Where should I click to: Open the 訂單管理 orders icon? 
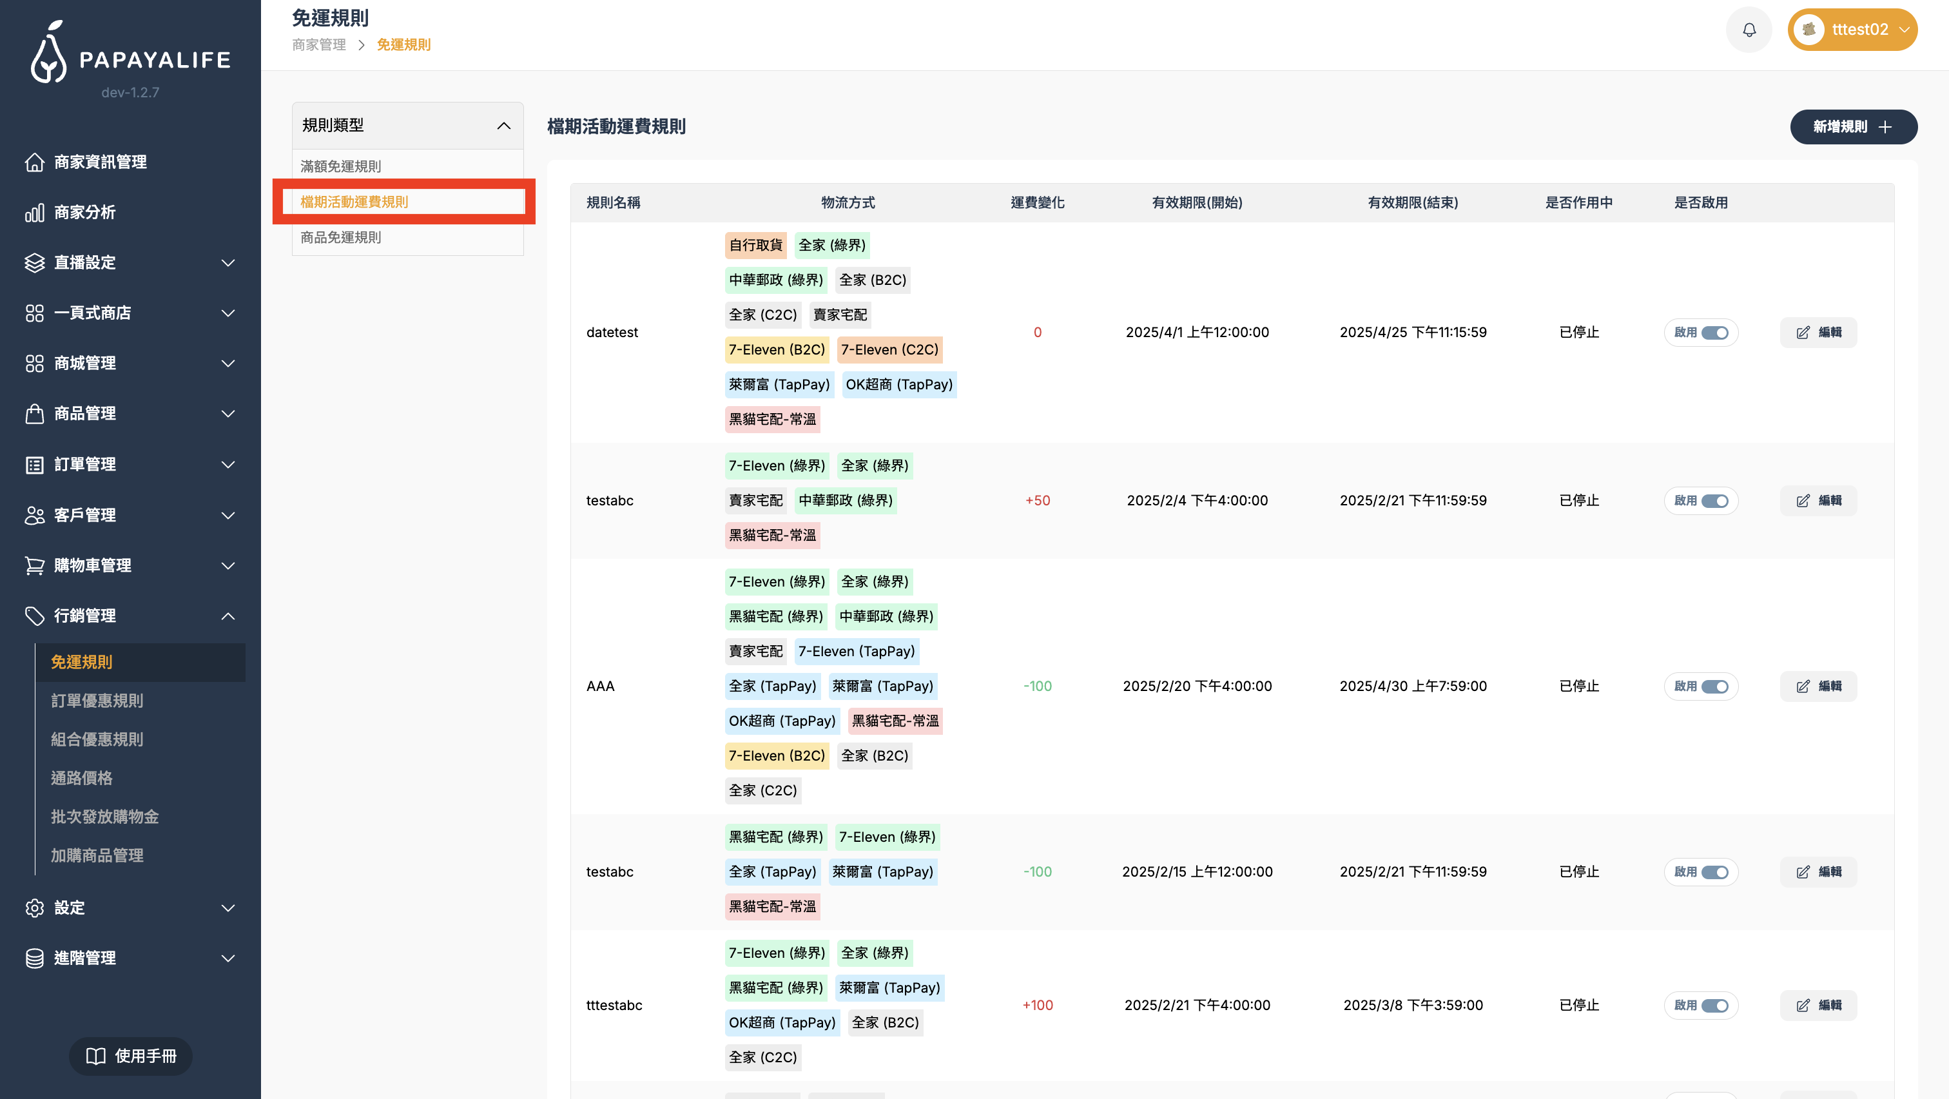click(x=35, y=464)
